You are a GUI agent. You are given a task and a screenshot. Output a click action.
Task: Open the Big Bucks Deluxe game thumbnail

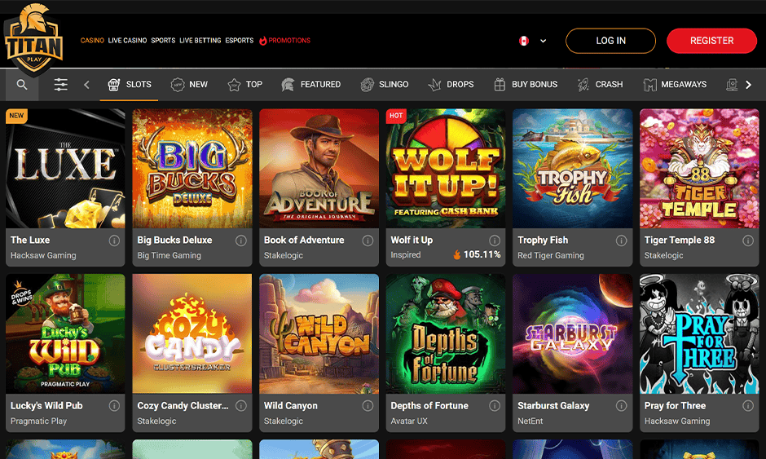[x=192, y=168]
